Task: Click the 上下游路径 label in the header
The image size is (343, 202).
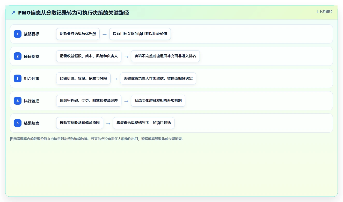Action: [324, 11]
